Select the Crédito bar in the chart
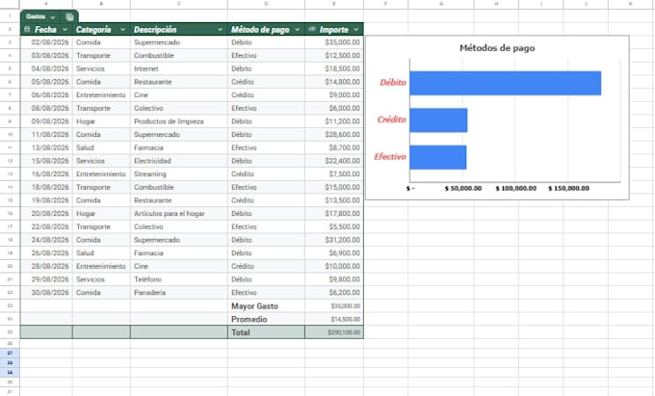Screen dimensions: 655x396 pyautogui.click(x=438, y=120)
